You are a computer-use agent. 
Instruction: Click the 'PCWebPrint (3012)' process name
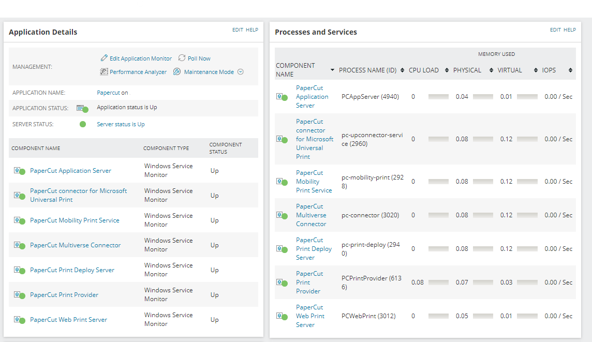coord(368,316)
